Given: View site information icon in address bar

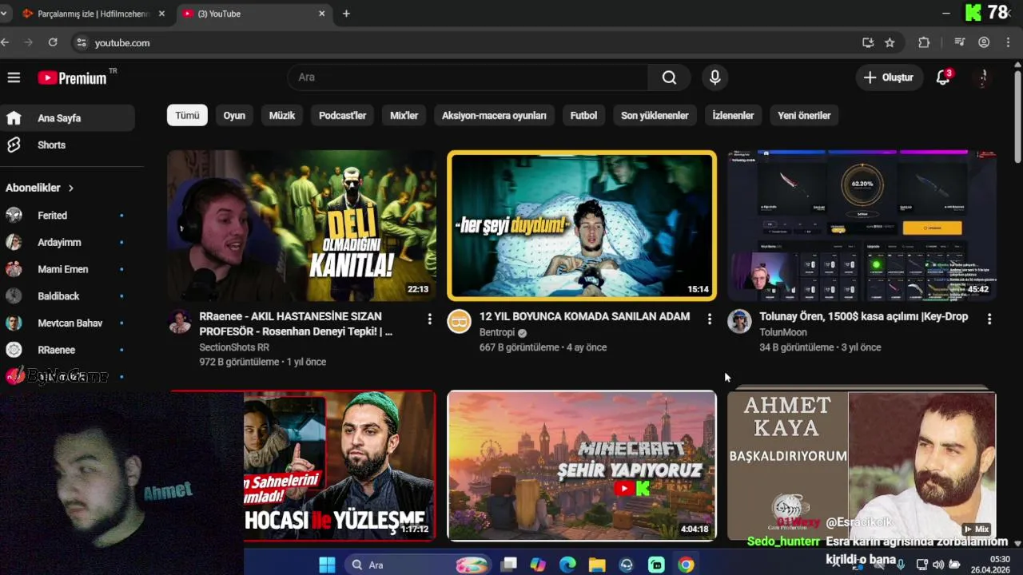Looking at the screenshot, I should tap(81, 43).
